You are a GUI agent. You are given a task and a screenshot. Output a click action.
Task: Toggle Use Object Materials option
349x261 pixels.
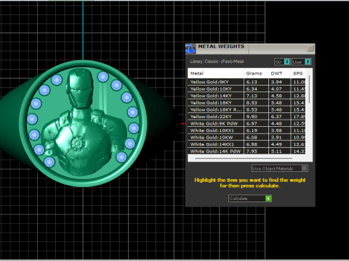click(x=280, y=168)
